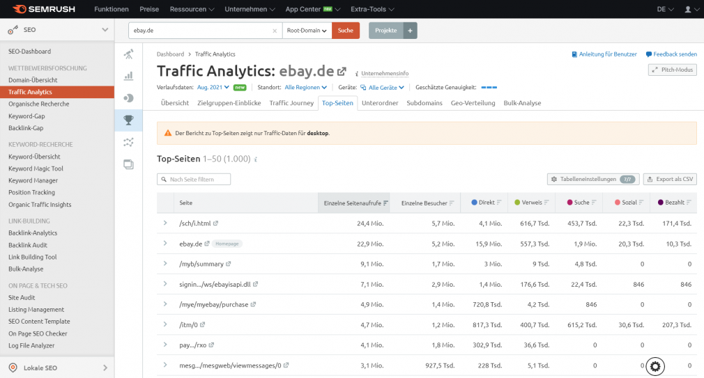Switch to the Subdomains tab
Screen dimensions: 704x378
(x=424, y=103)
